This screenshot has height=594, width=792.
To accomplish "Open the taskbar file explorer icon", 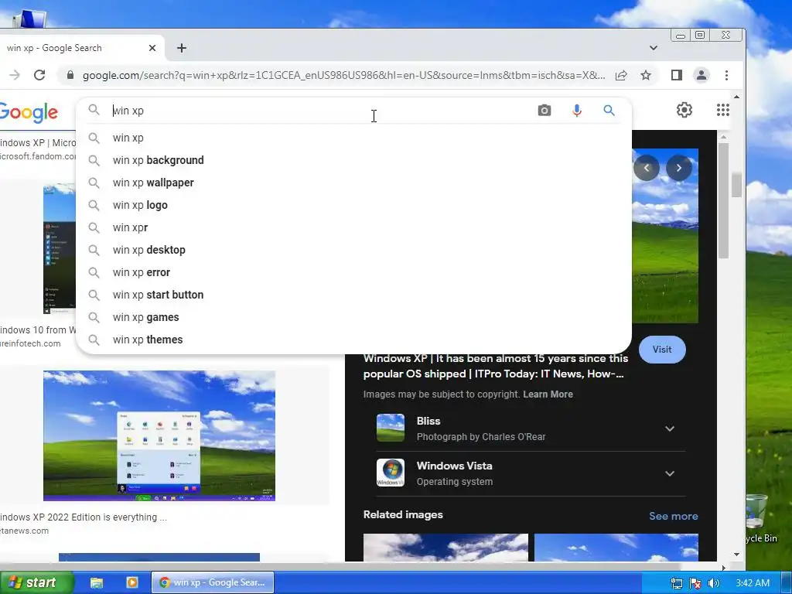I will tap(97, 582).
